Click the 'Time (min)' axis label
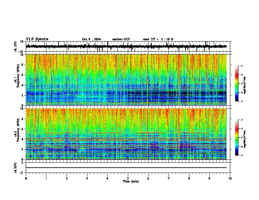This screenshot has height=200, width=259. point(131,181)
